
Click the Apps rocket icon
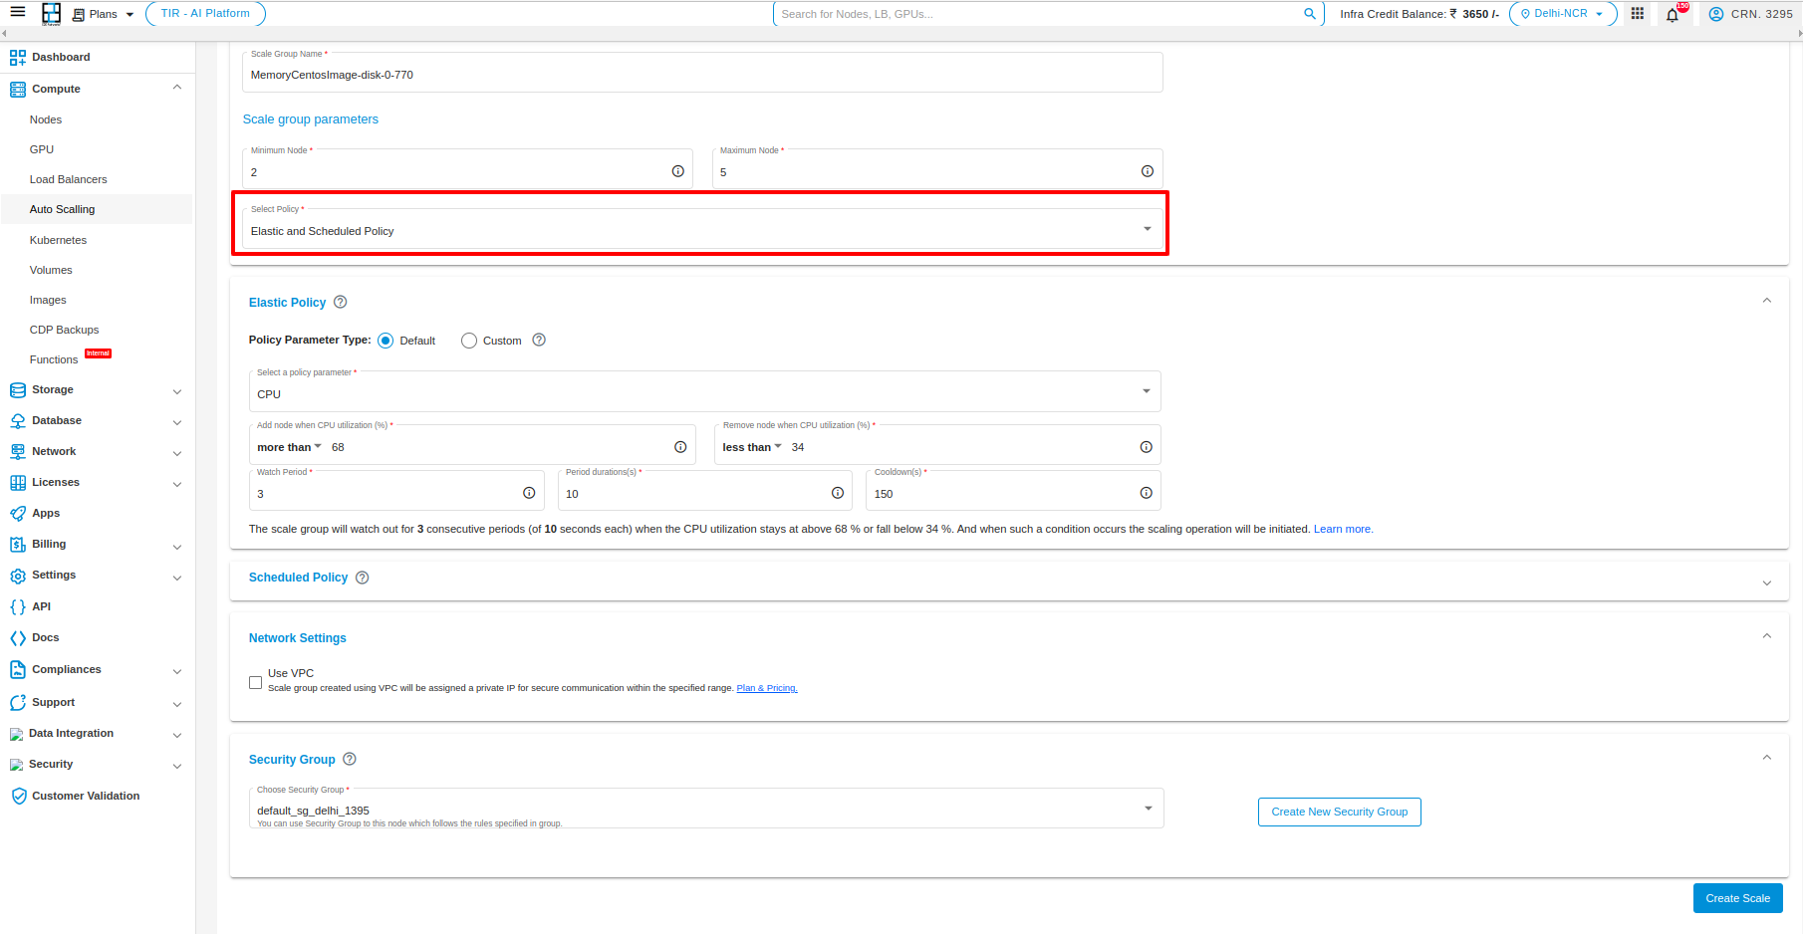click(18, 514)
